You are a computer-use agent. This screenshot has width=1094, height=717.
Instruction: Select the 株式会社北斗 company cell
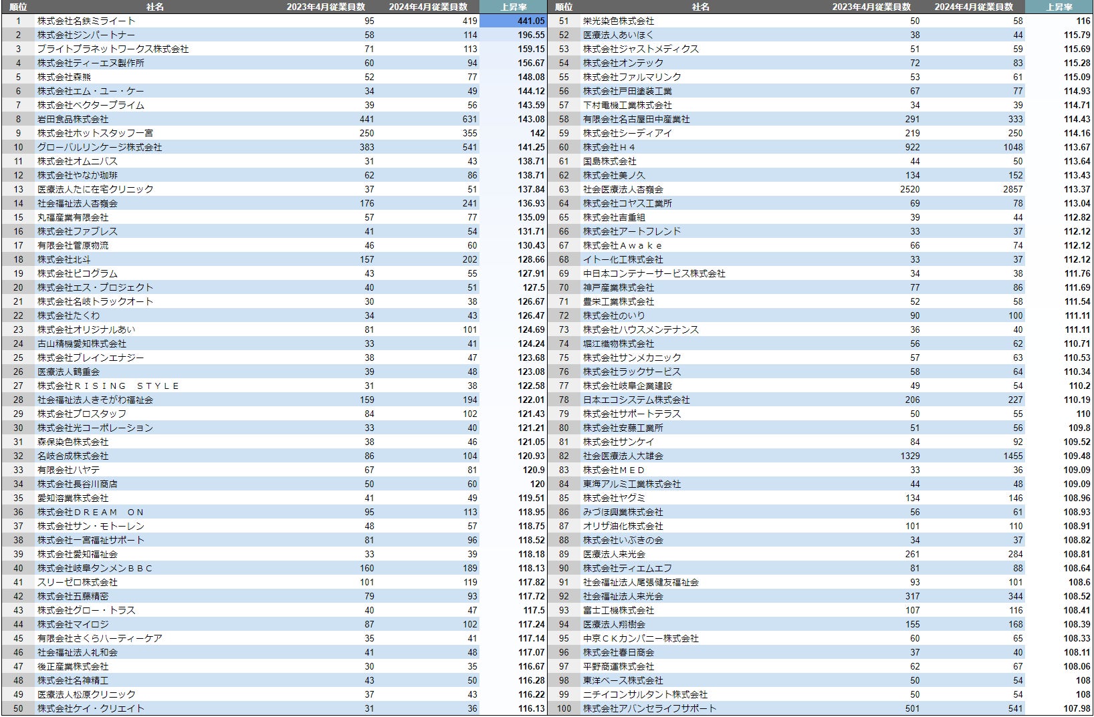click(x=64, y=259)
